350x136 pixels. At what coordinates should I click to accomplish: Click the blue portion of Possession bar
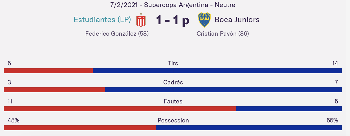249,128
